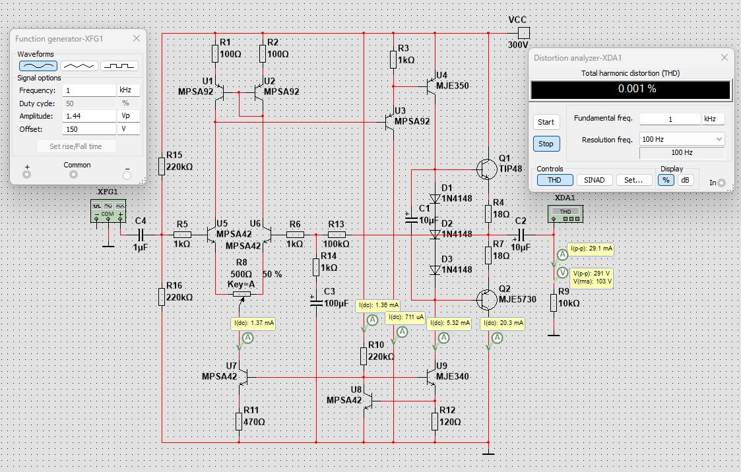741x472 pixels.
Task: Click the current probe reading 1.37 mA
Action: click(x=254, y=323)
